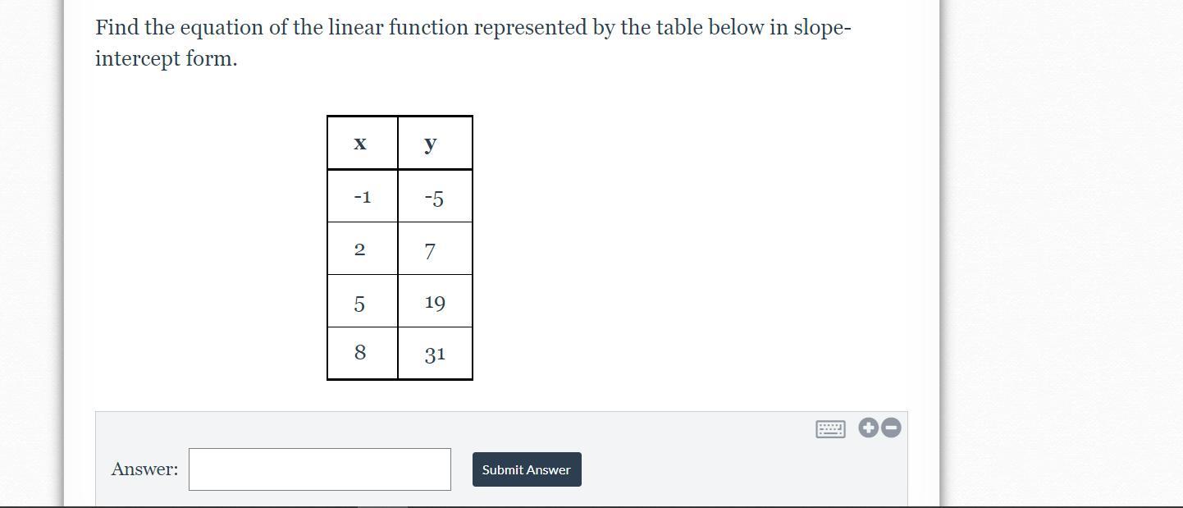Click 'intercept form.' in the question text
The width and height of the screenshot is (1183, 508).
tap(166, 59)
